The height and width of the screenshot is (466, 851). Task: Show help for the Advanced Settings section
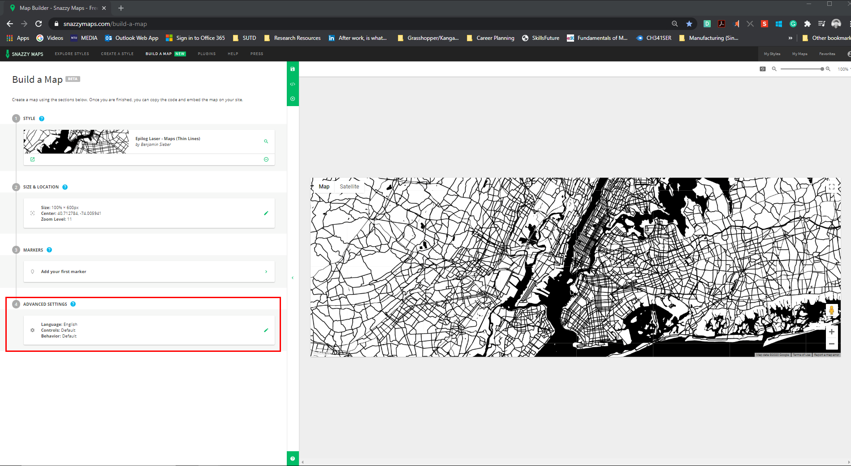click(x=73, y=304)
